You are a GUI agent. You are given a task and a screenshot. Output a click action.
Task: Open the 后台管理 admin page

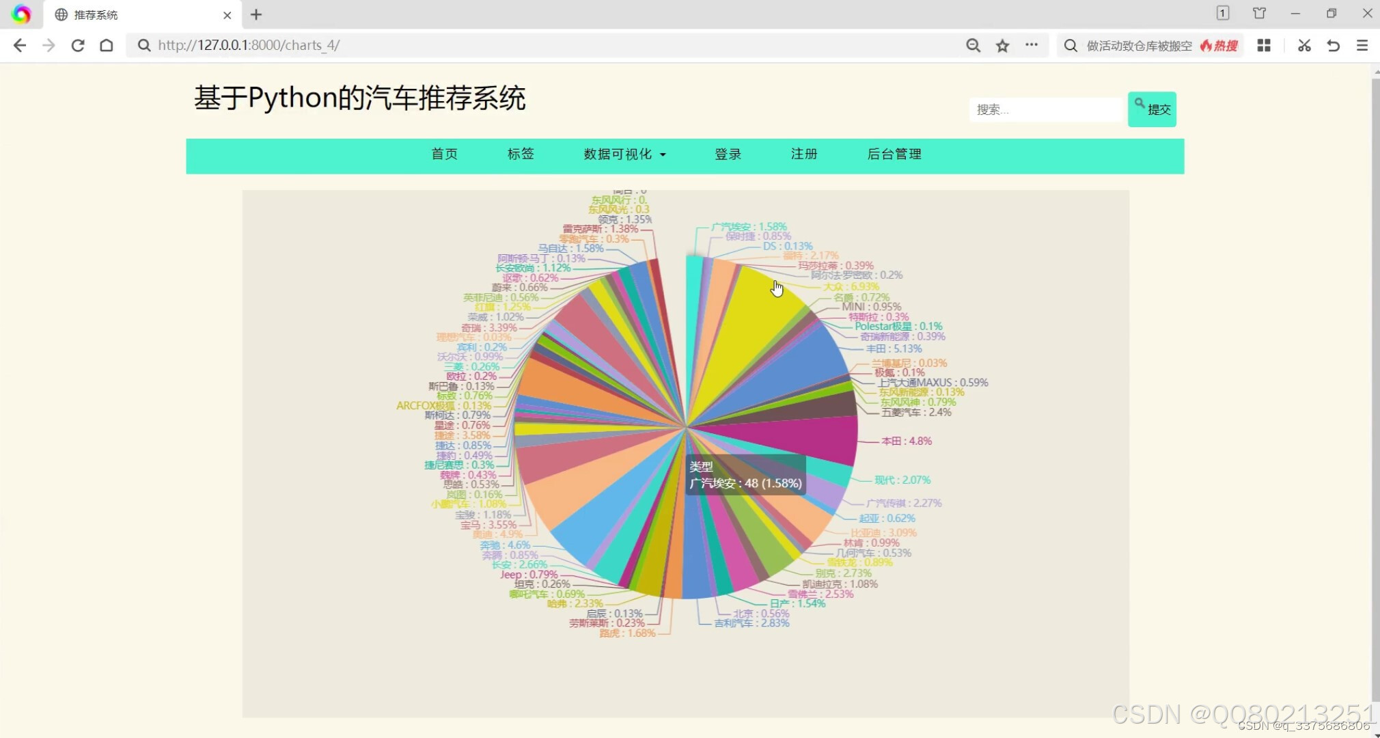click(894, 154)
